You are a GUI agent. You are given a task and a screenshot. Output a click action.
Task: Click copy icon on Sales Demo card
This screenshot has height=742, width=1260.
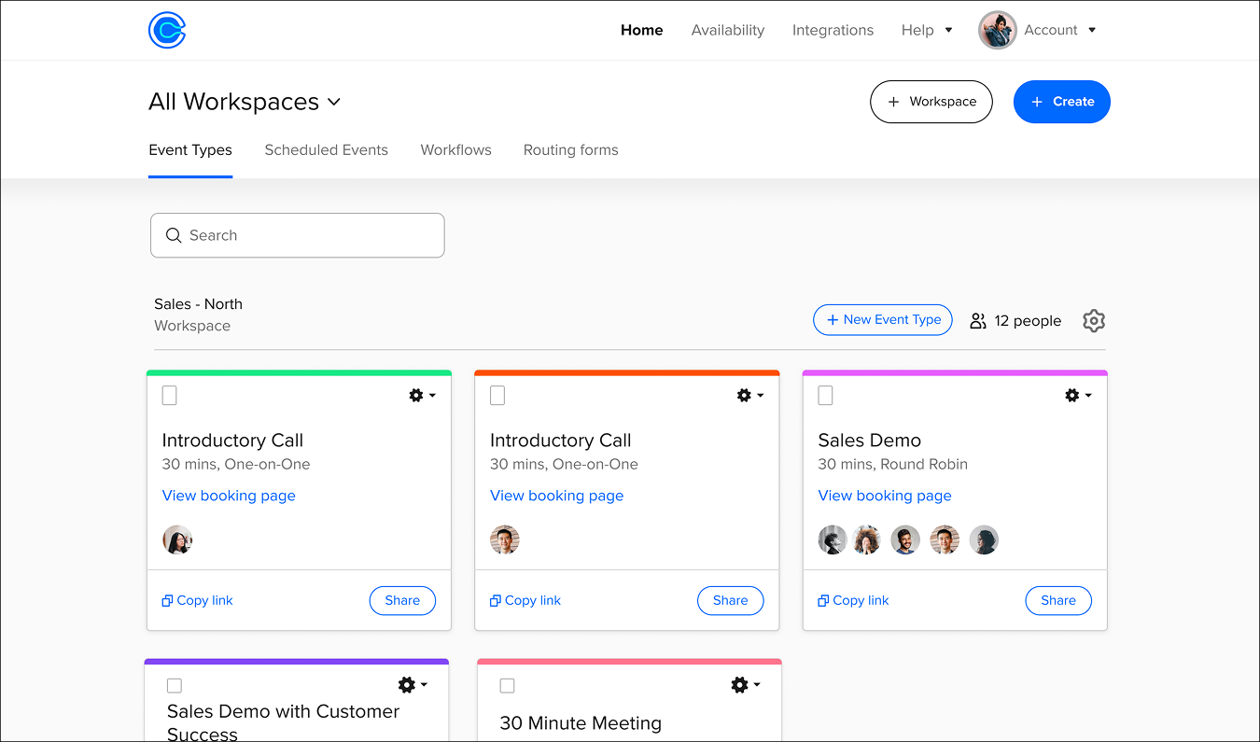pyautogui.click(x=822, y=601)
